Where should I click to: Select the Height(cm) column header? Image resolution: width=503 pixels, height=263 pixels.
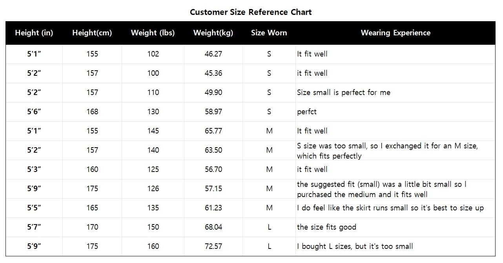click(92, 33)
